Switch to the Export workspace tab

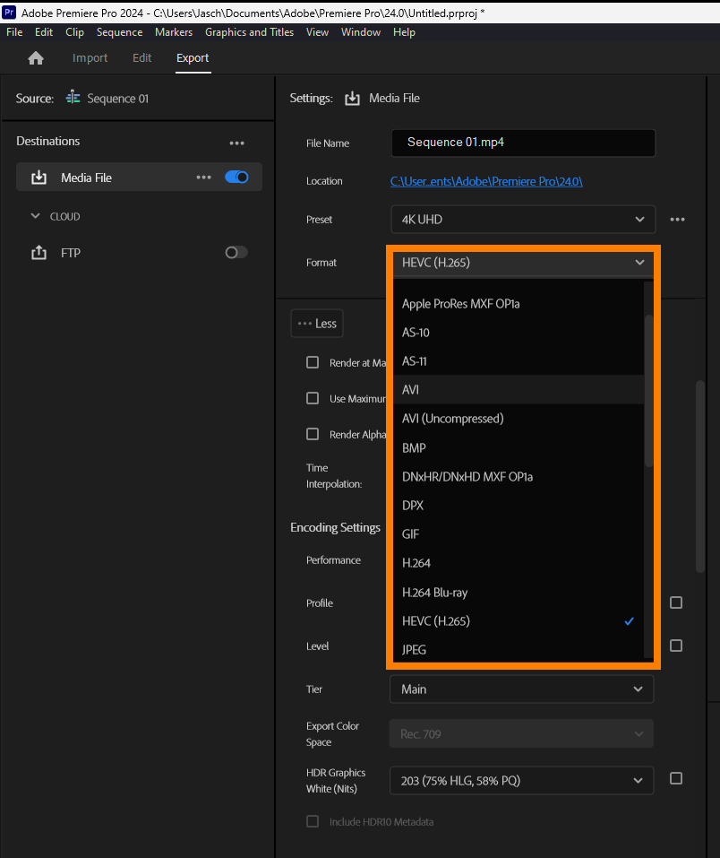coord(193,58)
